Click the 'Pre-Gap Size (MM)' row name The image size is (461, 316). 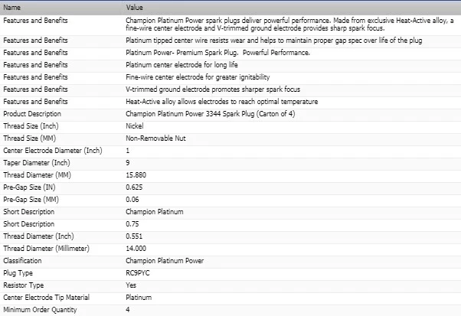click(x=31, y=200)
